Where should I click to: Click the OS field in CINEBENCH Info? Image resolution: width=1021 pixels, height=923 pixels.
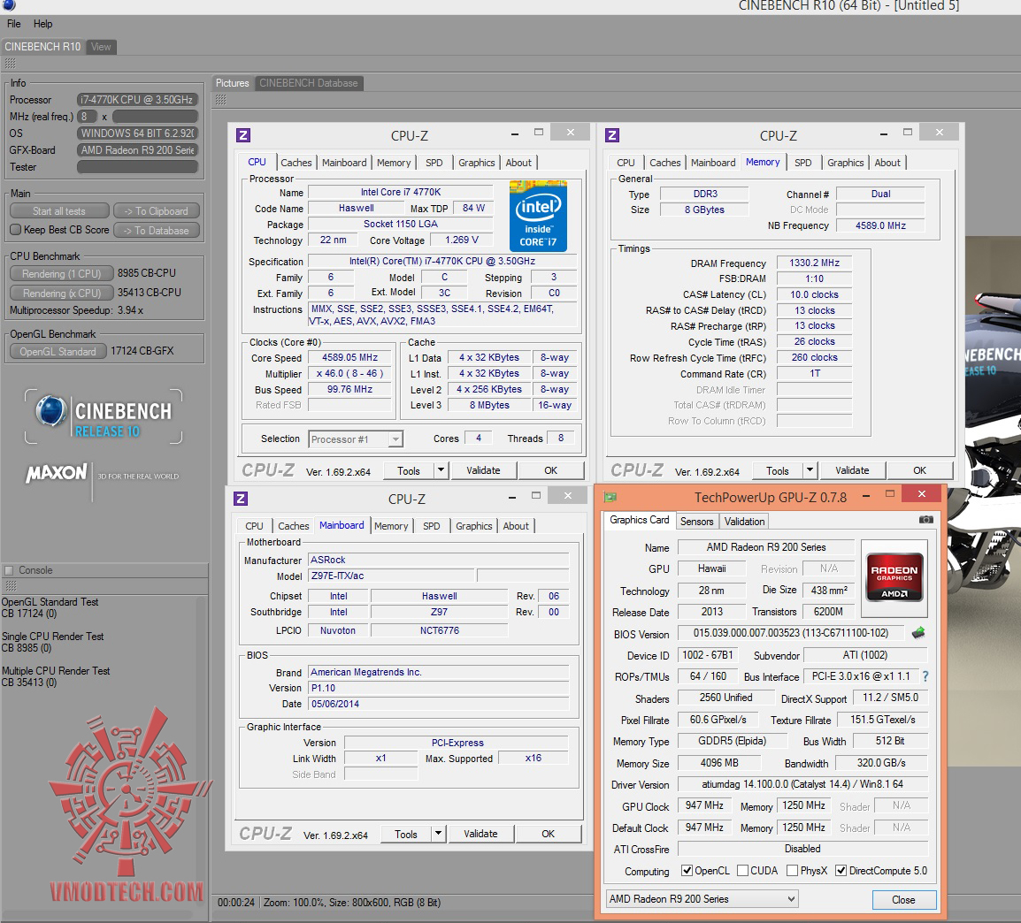pos(137,133)
